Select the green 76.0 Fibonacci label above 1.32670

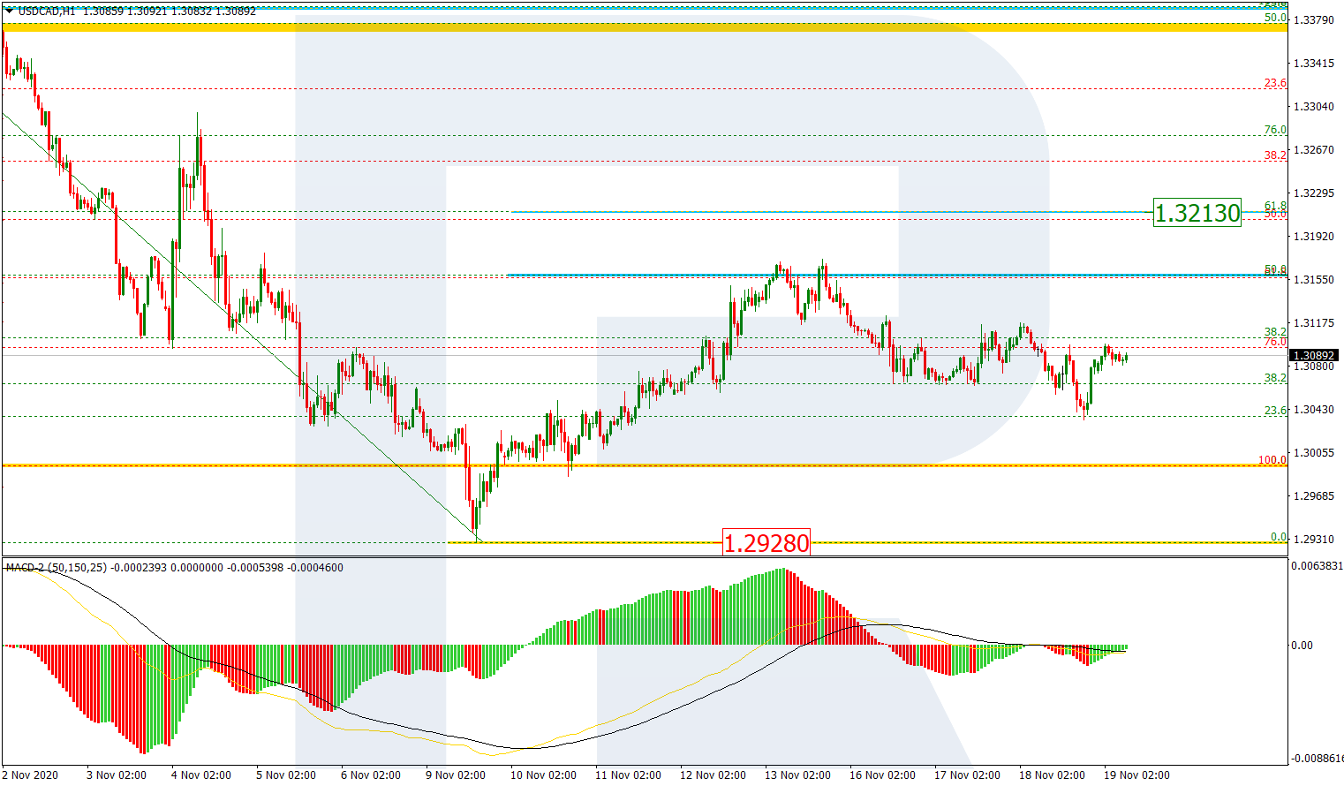(x=1275, y=130)
